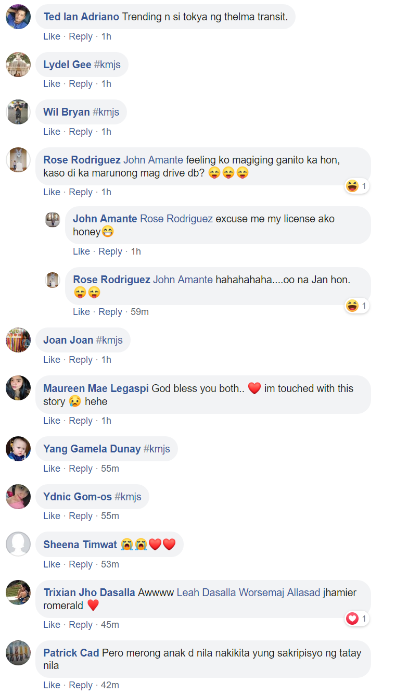This screenshot has height=694, width=395.
Task: Open the #kmjs hashtag in Joan Joan's comment
Action: coord(109,340)
